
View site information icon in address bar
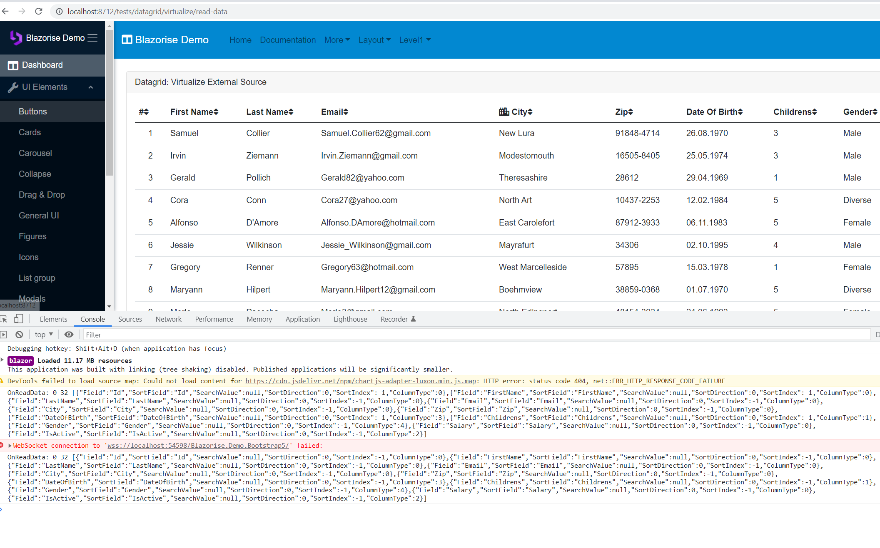[60, 11]
